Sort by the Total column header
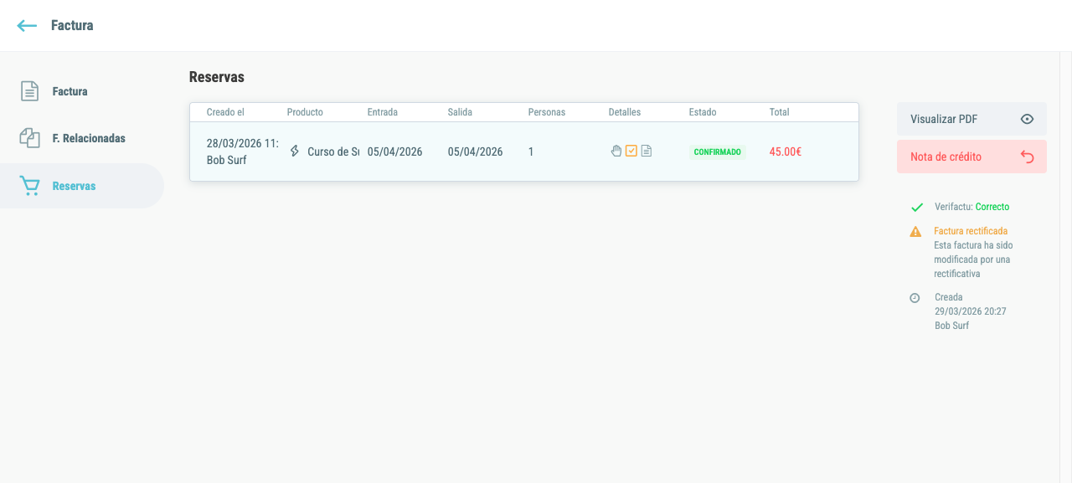The height and width of the screenshot is (483, 1072). [x=779, y=112]
